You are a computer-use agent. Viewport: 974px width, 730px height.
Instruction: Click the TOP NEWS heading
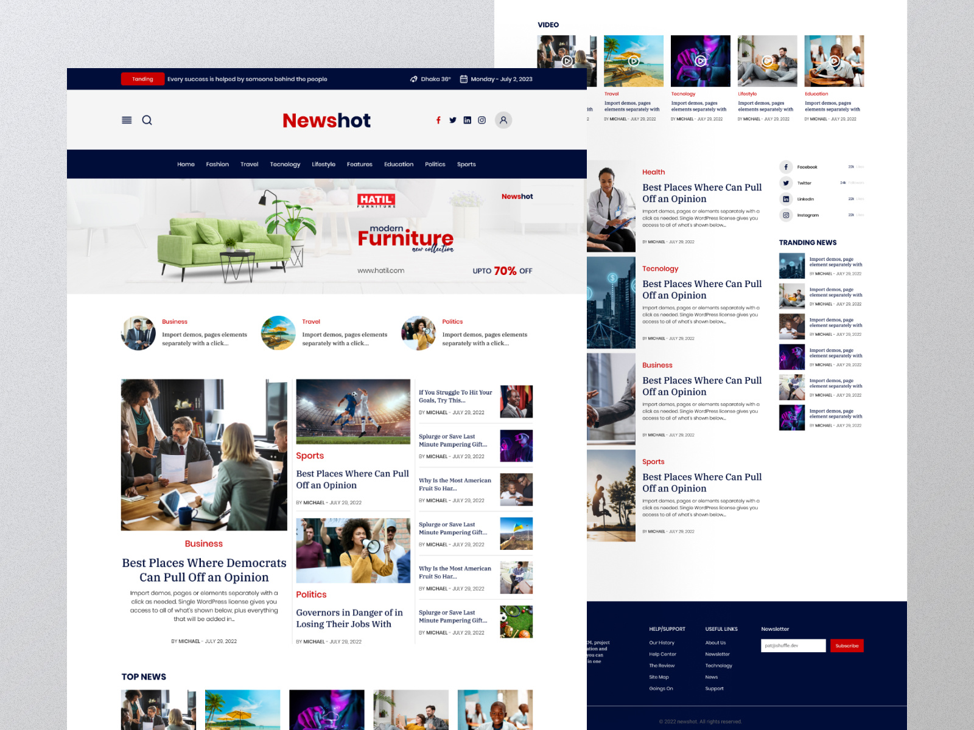click(x=144, y=677)
